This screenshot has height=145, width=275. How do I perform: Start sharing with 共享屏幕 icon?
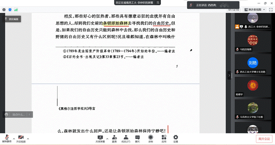pos(100,139)
